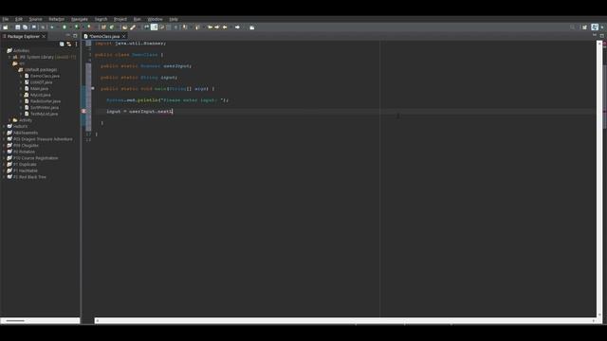This screenshot has width=607, height=341.
Task: Open the Navigate menu
Action: [80, 19]
